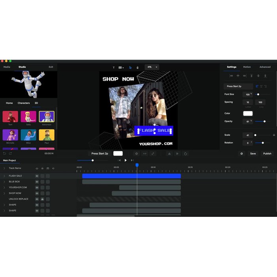Adjust the Scale slider
The height and width of the screenshot is (277, 277).
point(255,135)
